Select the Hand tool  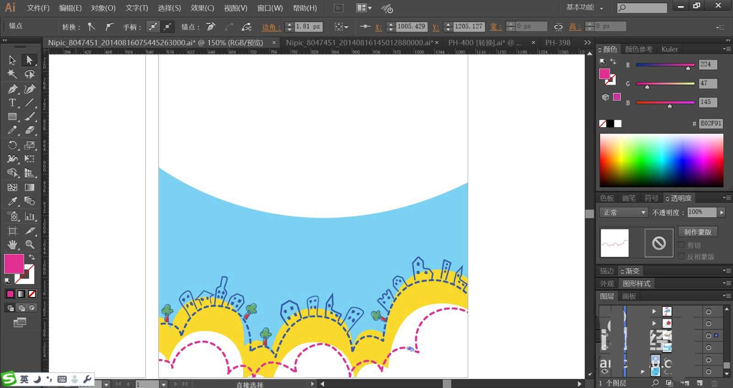pos(12,244)
